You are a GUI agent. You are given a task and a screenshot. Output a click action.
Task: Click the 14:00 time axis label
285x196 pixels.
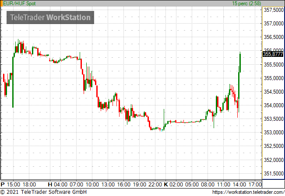pos(239,185)
